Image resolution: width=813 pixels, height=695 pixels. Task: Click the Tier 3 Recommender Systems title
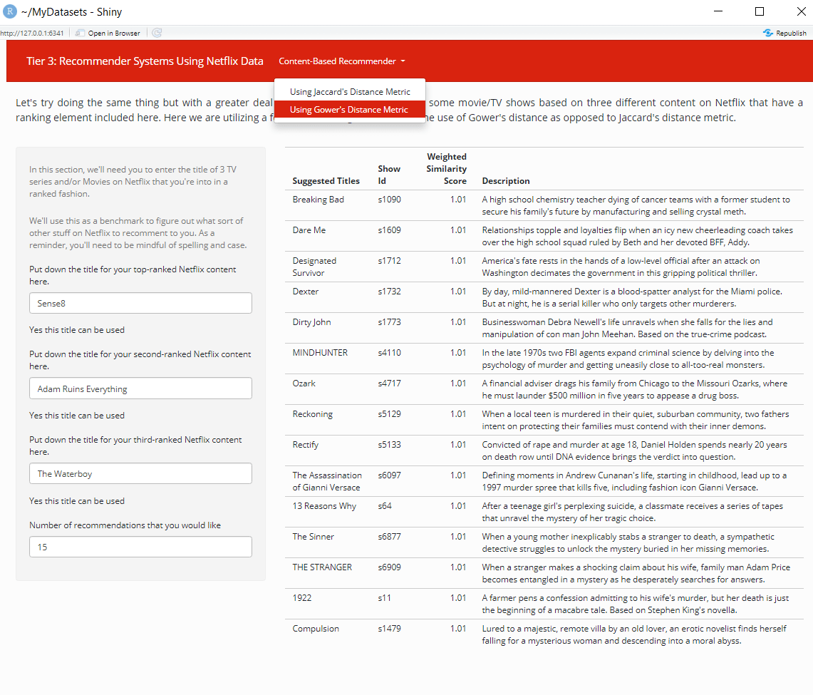click(145, 61)
